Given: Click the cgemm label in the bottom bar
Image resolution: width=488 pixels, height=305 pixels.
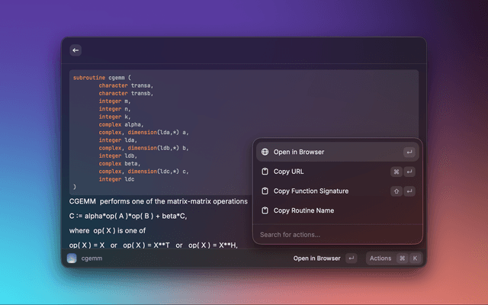Looking at the screenshot, I should (x=91, y=258).
